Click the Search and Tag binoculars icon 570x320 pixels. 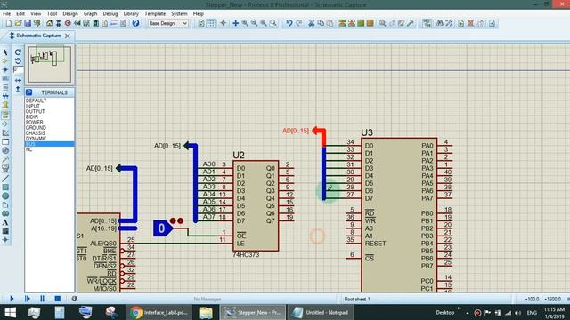click(440, 23)
